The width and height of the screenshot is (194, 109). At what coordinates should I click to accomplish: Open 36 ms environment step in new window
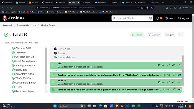174,75
